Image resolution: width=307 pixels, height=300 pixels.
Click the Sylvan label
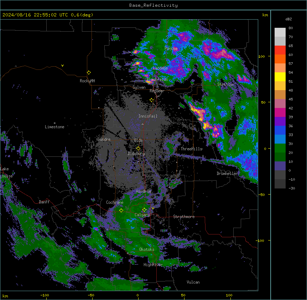click(139, 87)
